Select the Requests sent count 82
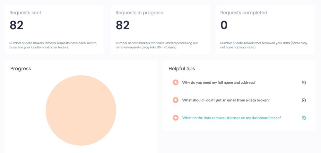This screenshot has height=153, width=321. click(x=16, y=25)
